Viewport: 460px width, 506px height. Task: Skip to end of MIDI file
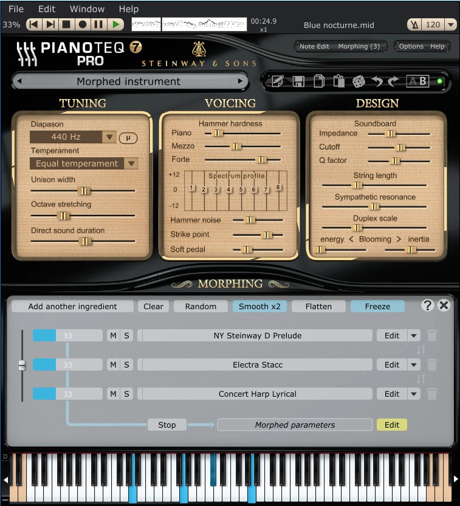pyautogui.click(x=50, y=24)
